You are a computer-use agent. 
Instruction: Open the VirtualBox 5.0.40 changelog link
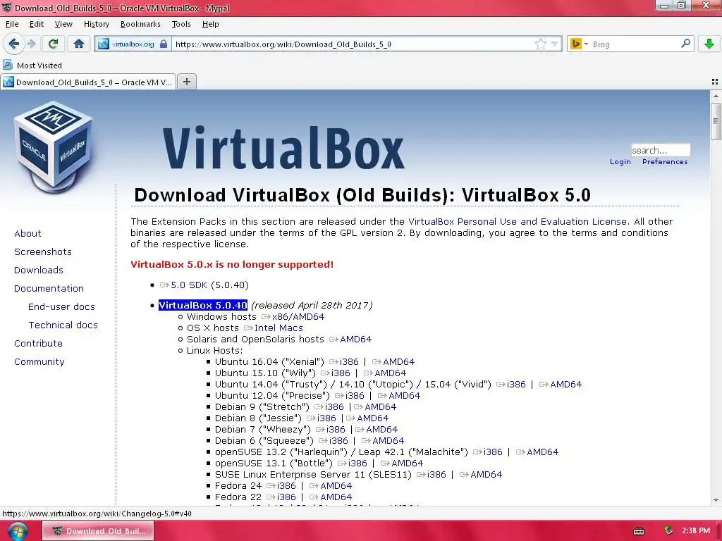203,306
